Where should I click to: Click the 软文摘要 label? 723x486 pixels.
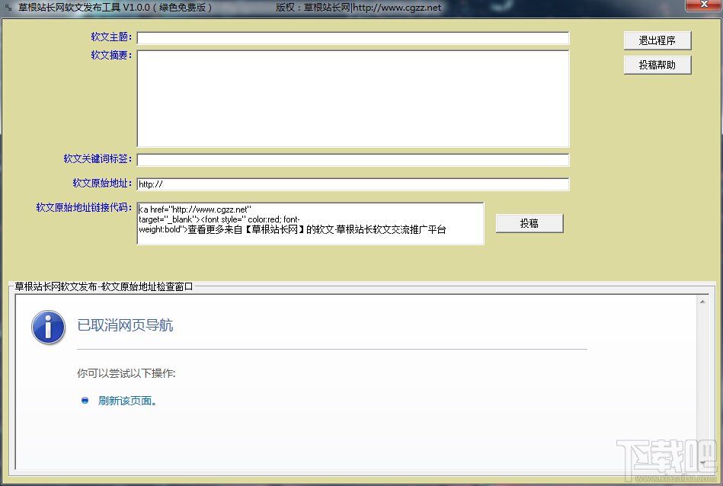111,56
